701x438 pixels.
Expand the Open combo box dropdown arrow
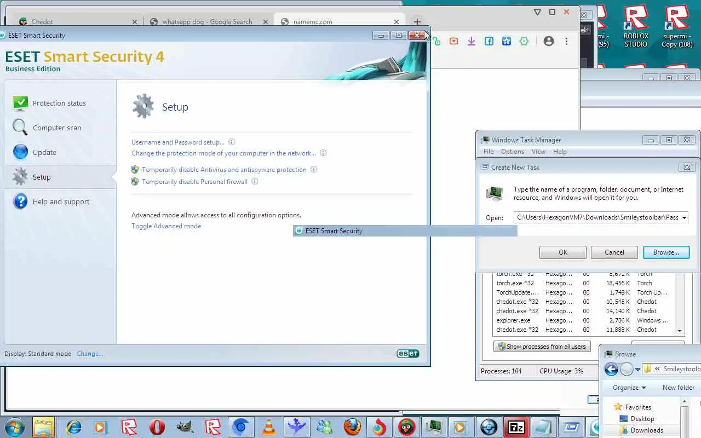684,217
